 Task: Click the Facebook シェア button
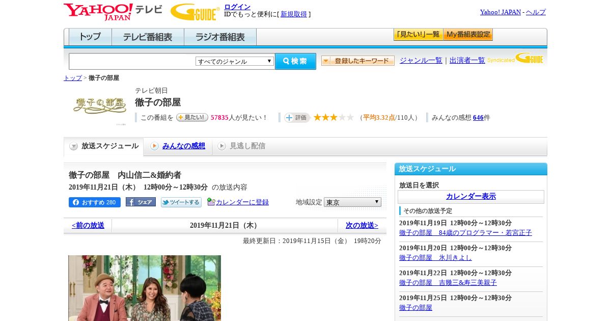coord(141,202)
